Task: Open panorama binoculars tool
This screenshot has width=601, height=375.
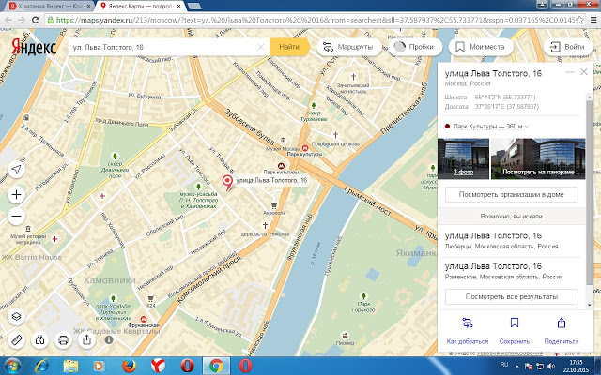Action: (39, 339)
